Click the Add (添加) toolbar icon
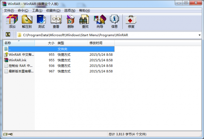Viewport: 204px width, 139px height. (x=12, y=21)
